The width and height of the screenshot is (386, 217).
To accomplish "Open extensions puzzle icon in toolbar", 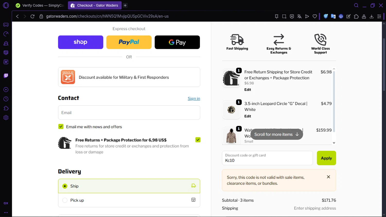I will pyautogui.click(x=356, y=16).
